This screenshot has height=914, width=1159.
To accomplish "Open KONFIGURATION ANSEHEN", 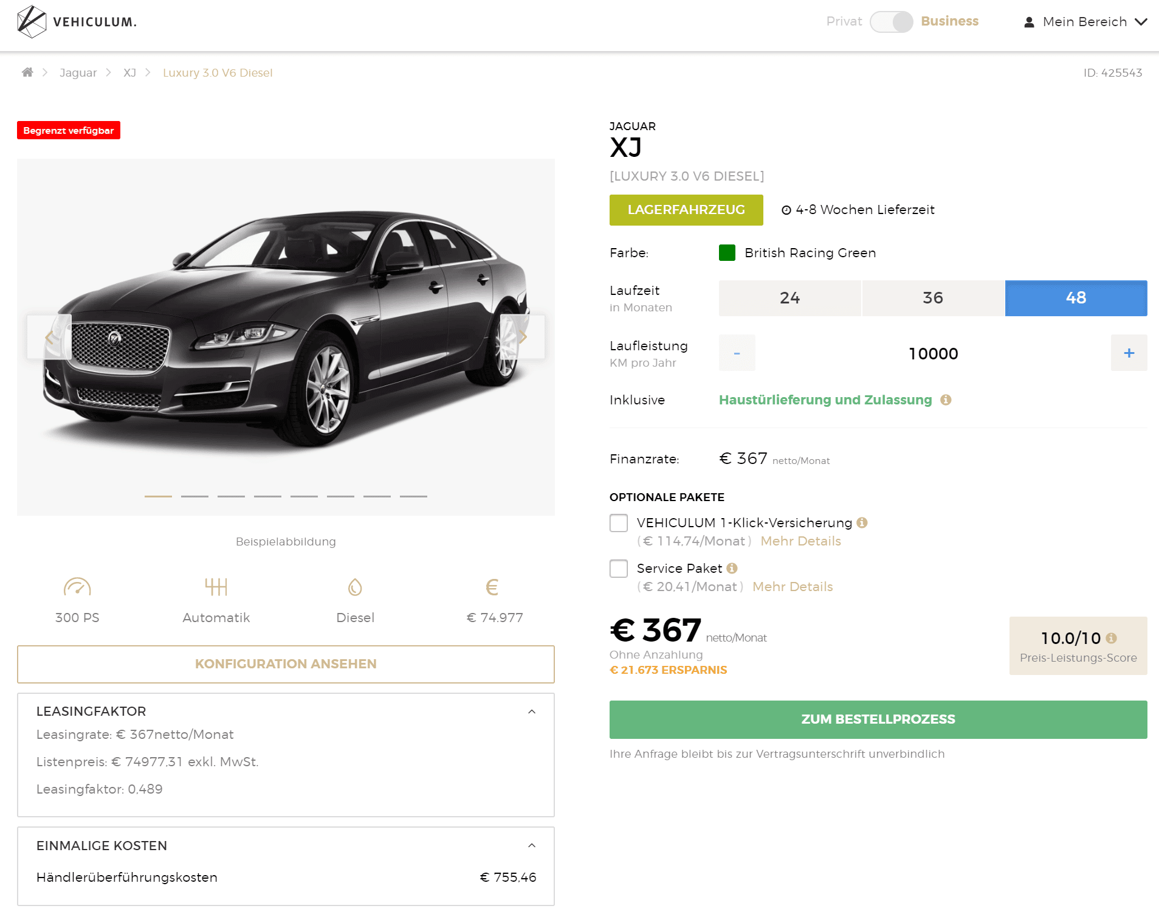I will click(286, 664).
